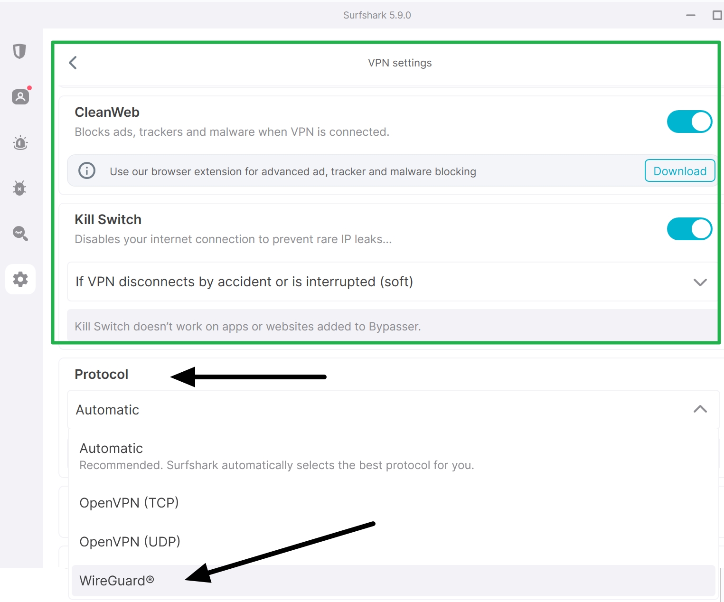Maximize the Surfshark window

[717, 16]
